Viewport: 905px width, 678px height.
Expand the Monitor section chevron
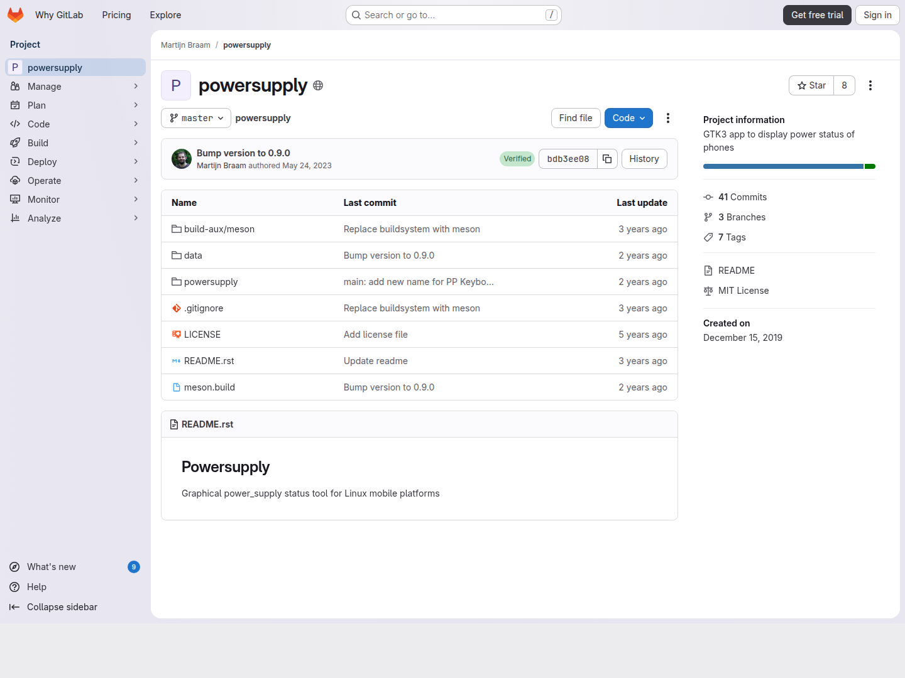pos(136,200)
